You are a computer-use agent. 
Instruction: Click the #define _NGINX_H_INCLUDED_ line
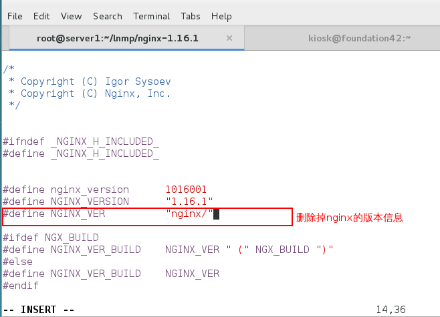(81, 153)
